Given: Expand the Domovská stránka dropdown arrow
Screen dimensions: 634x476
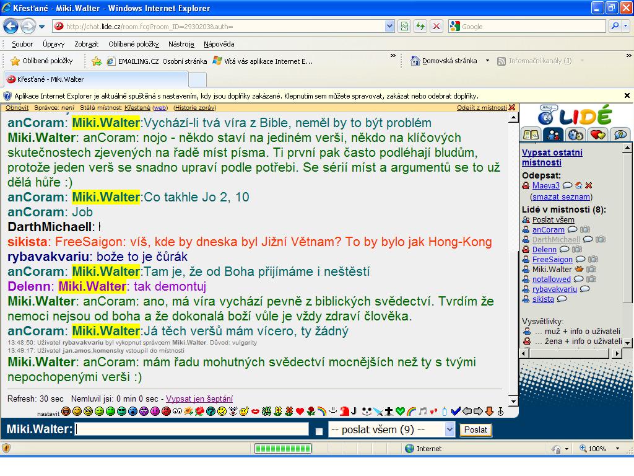Looking at the screenshot, I should click(487, 61).
